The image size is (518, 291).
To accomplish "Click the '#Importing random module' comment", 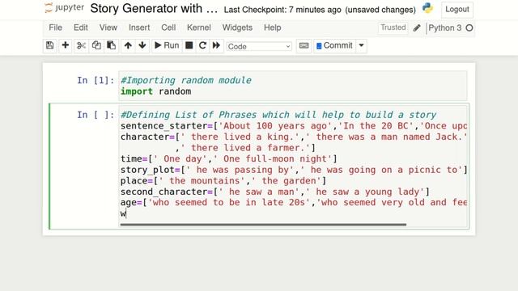I will tap(186, 80).
